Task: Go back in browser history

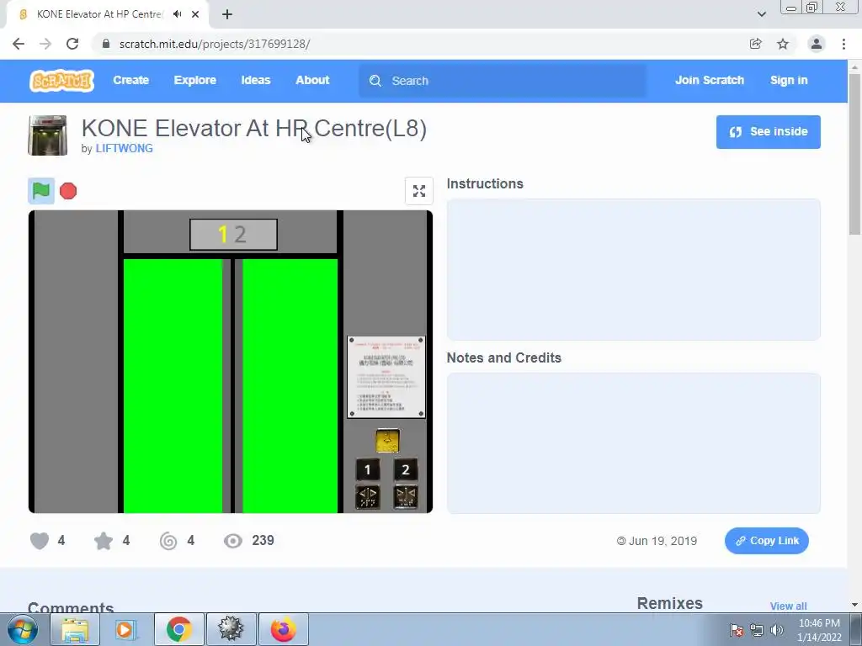Action: [19, 44]
